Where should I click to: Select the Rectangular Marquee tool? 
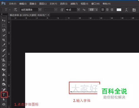[4, 25]
